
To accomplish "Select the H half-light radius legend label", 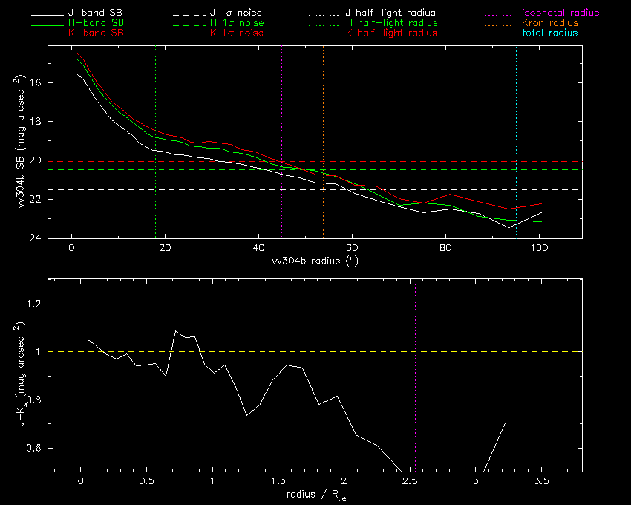I will (390, 24).
